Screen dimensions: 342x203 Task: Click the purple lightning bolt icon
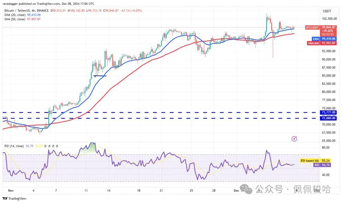[294, 139]
